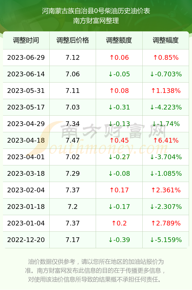Image resolution: width=192 pixels, height=290 pixels.
Task: Click the date 2023-06-29
Action: [26, 57]
